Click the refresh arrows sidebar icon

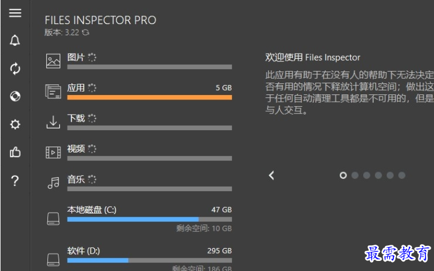(15, 69)
